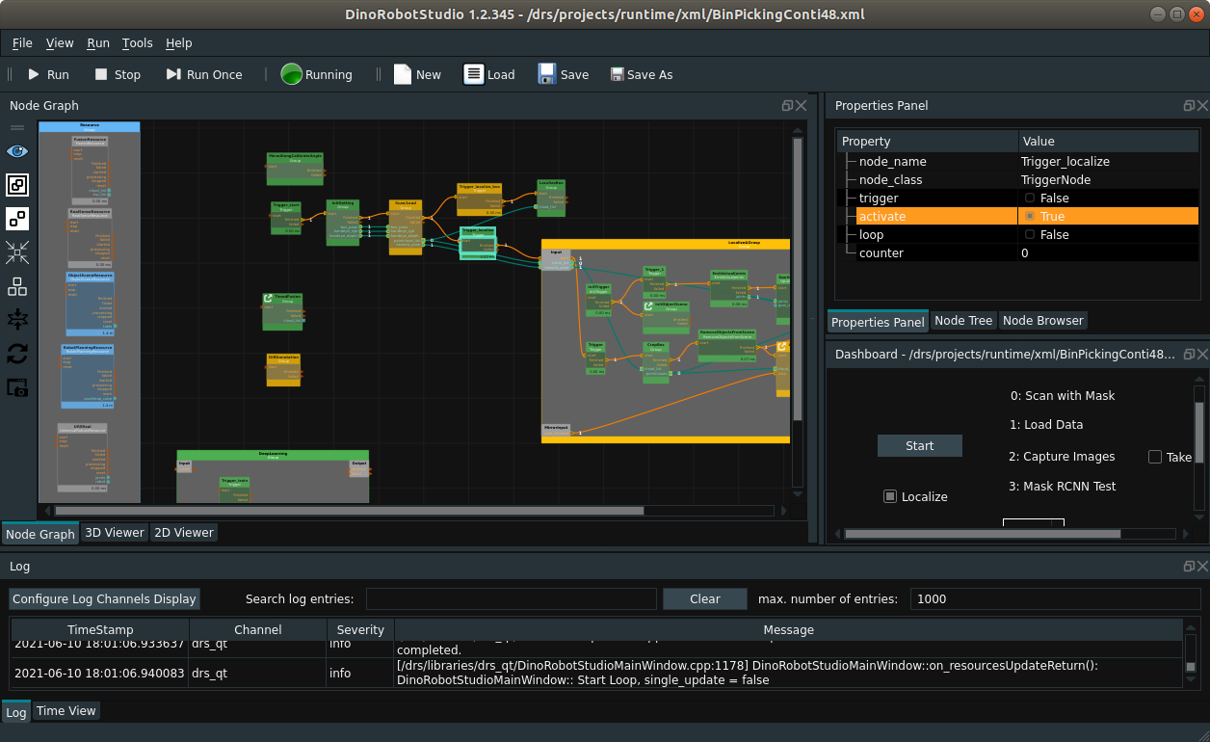Select the Properties Panel tab

coord(878,322)
